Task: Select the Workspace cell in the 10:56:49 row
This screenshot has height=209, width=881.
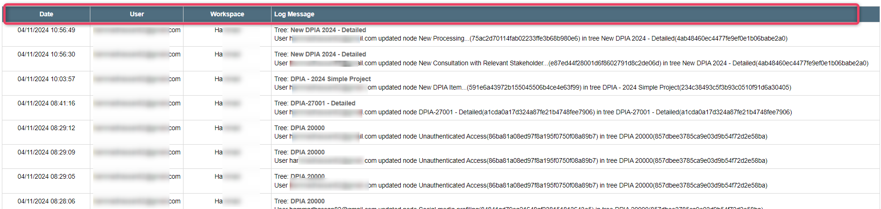Action: (227, 30)
